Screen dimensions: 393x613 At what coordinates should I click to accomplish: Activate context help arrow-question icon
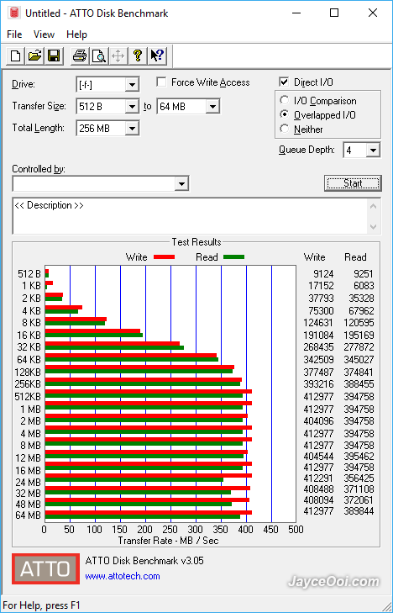tap(157, 55)
